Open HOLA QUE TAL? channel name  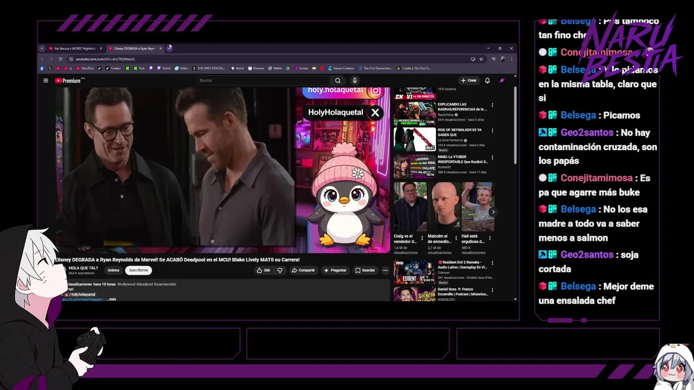(x=83, y=268)
